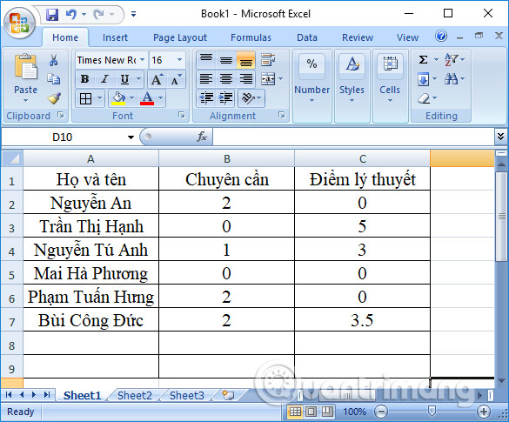This screenshot has width=509, height=422.
Task: Increase indent of cell contents
Action: tap(225, 98)
